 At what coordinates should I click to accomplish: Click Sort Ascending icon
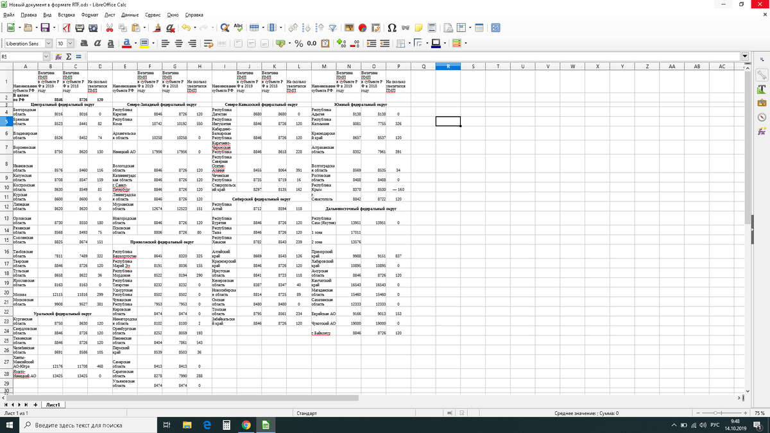click(307, 28)
